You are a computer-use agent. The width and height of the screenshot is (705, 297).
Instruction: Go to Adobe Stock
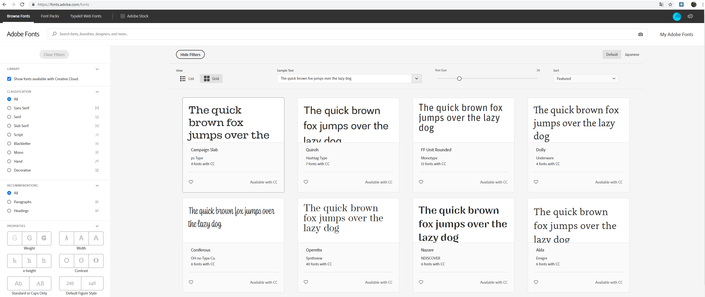(135, 16)
